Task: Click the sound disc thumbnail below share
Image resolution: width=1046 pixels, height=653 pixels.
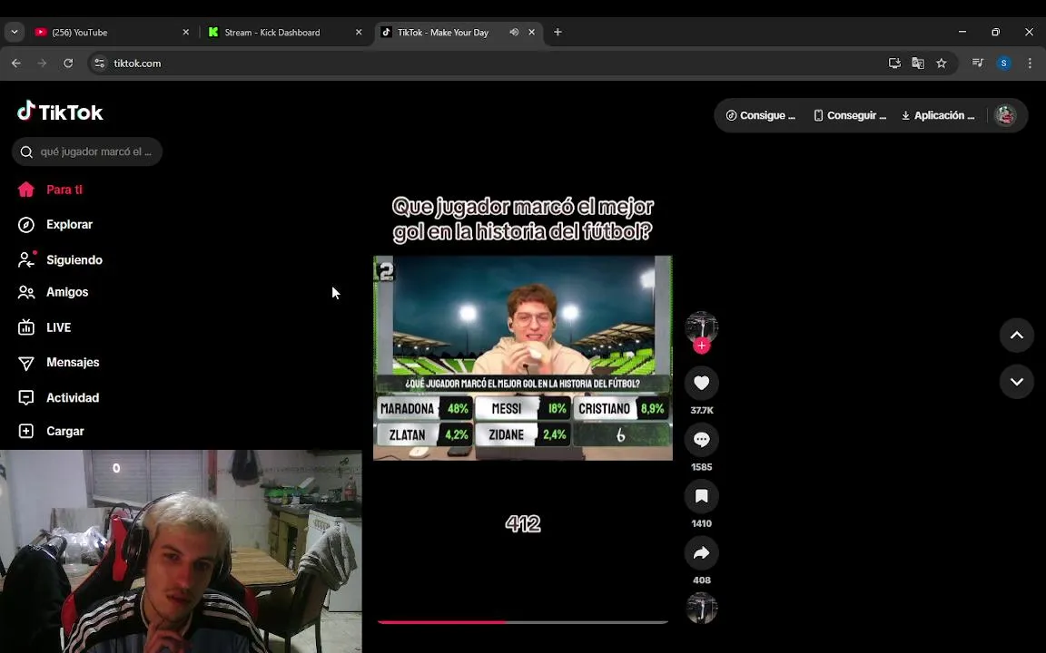Action: (x=701, y=608)
